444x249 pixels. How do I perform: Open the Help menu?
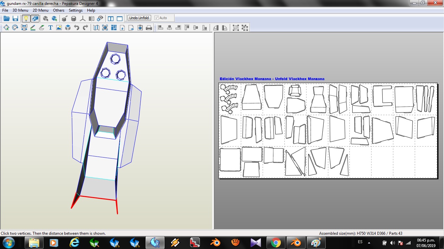91,10
